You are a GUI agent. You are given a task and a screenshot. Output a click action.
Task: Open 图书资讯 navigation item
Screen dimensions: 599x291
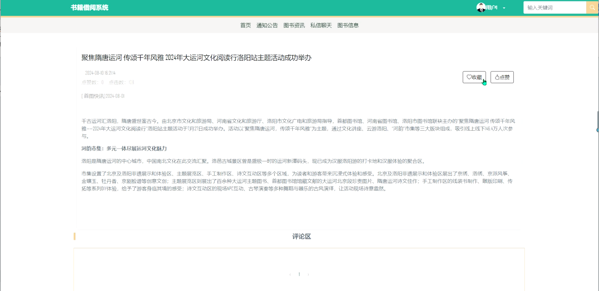pos(294,25)
